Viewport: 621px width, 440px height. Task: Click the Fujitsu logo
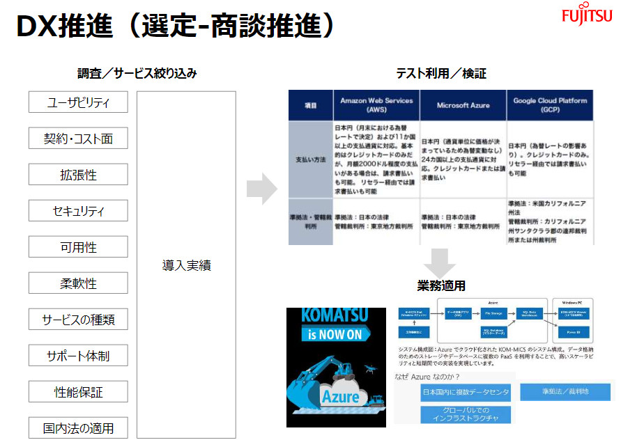tap(587, 14)
